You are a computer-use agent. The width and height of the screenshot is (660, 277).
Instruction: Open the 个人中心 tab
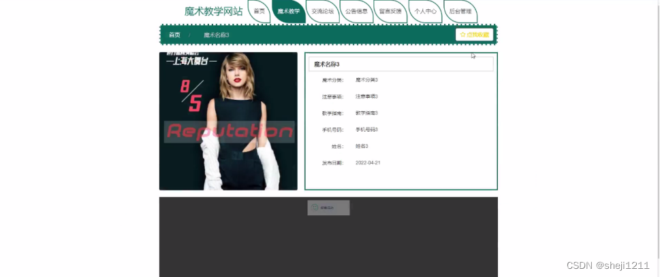pyautogui.click(x=425, y=12)
